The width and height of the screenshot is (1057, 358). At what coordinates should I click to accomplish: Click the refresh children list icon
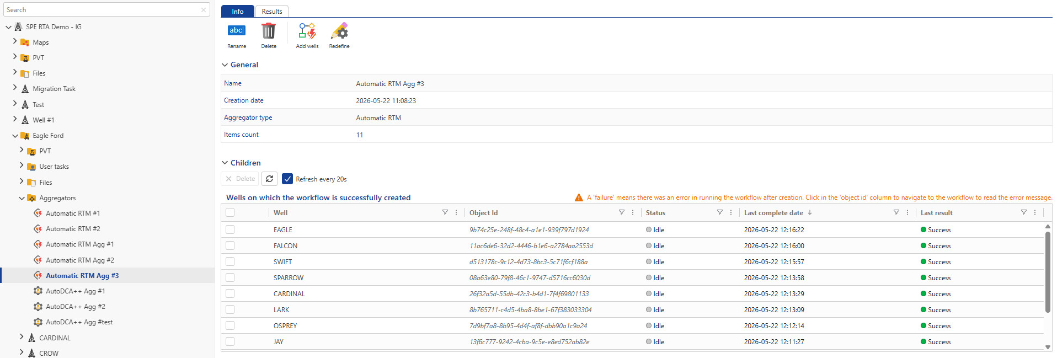(x=269, y=179)
